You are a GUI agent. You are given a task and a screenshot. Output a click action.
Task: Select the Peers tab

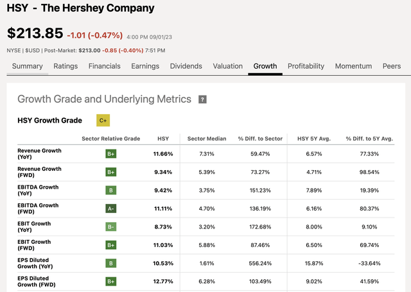(x=392, y=66)
